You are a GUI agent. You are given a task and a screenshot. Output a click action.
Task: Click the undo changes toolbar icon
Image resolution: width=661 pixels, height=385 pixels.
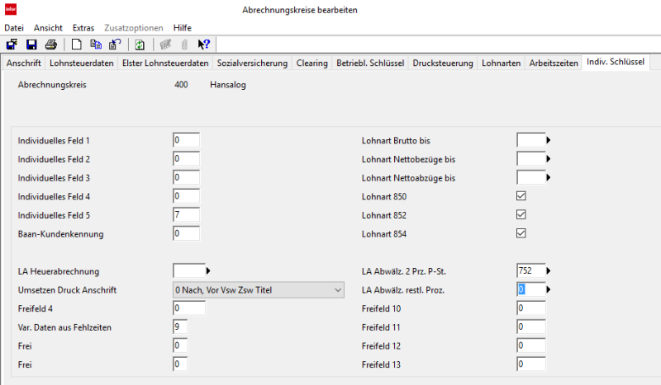point(115,45)
